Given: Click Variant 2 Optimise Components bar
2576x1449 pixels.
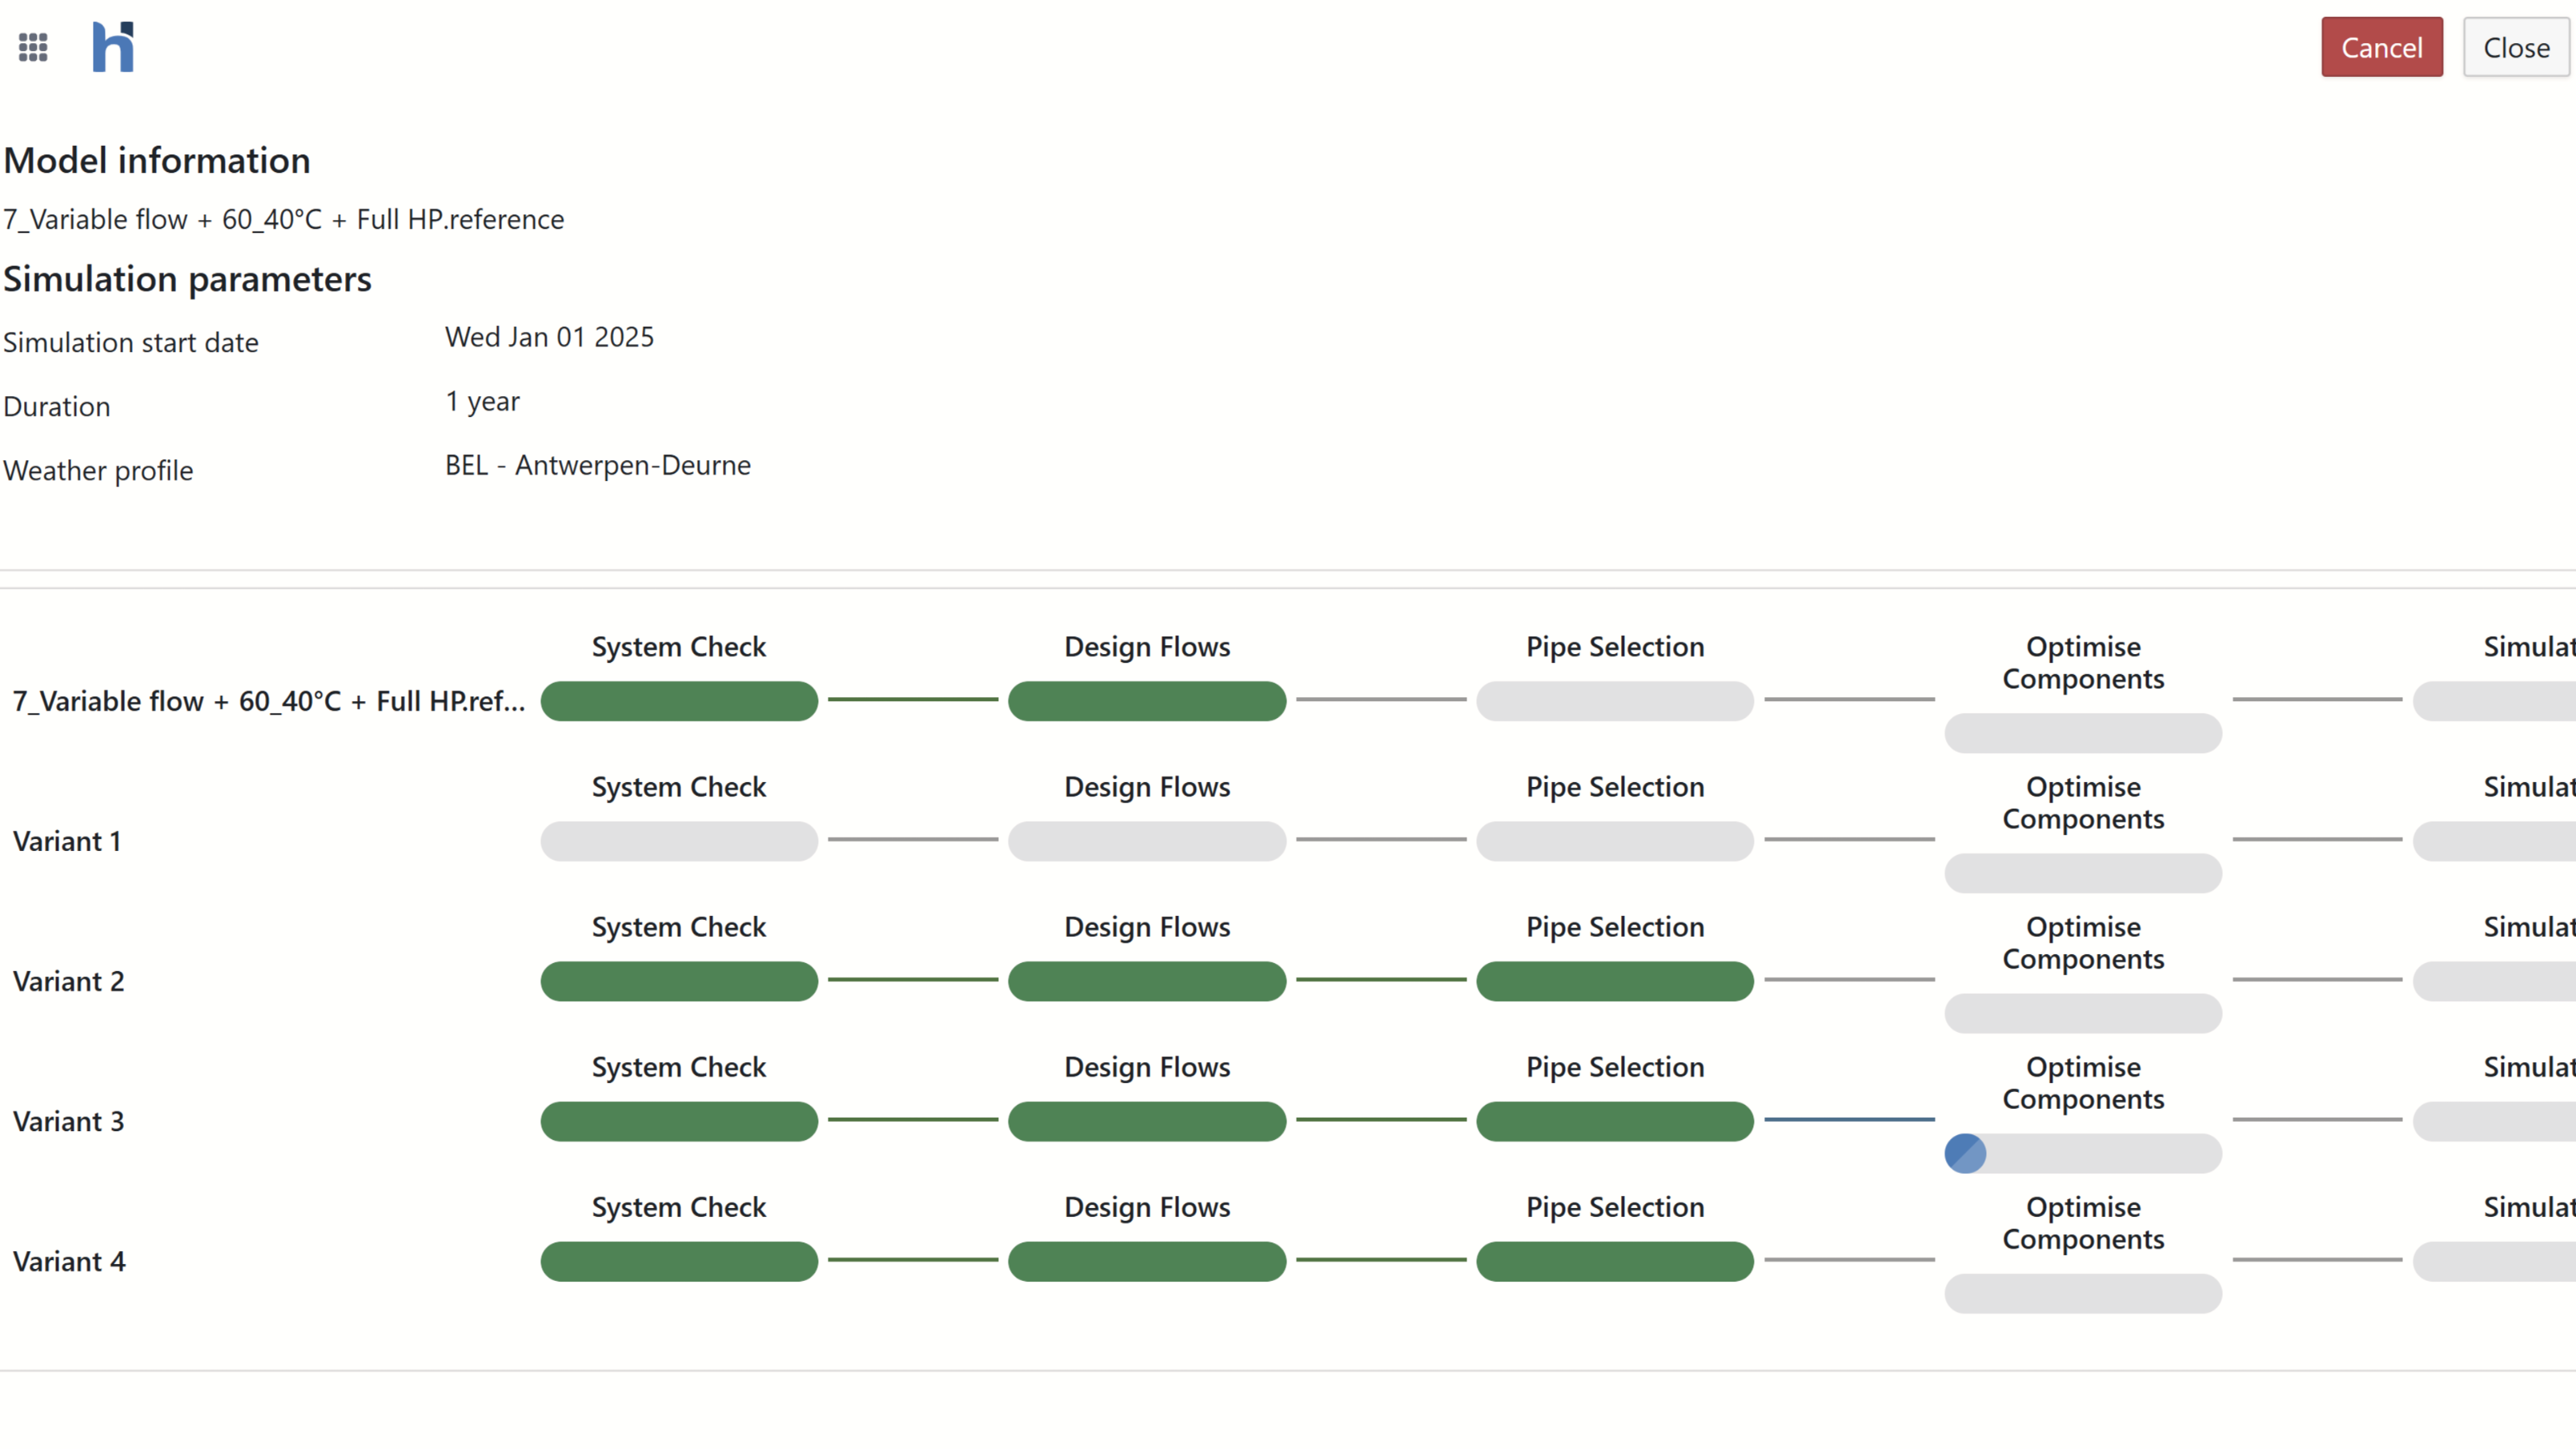Looking at the screenshot, I should (x=2082, y=1013).
